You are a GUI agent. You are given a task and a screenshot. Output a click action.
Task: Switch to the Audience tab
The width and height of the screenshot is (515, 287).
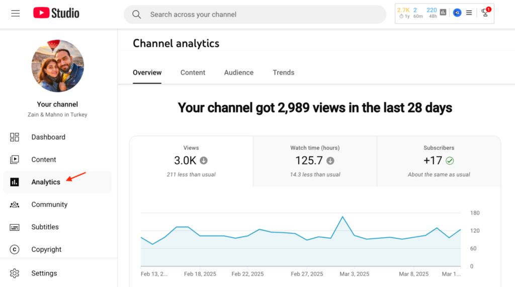(238, 73)
